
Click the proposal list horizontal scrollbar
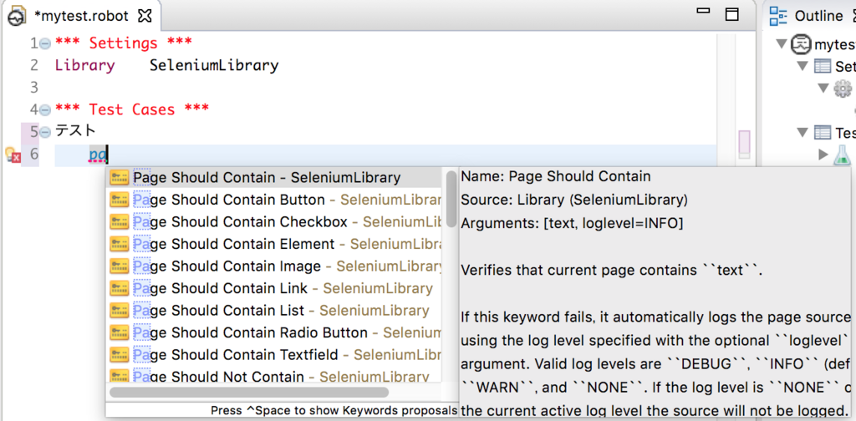(249, 392)
